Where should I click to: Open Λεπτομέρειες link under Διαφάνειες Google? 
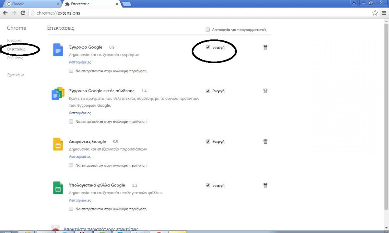click(x=80, y=157)
